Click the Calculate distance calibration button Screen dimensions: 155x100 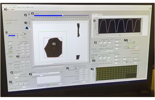click(x=23, y=74)
